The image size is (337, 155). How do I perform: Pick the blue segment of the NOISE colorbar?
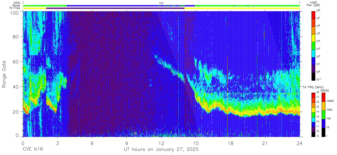pos(323,124)
